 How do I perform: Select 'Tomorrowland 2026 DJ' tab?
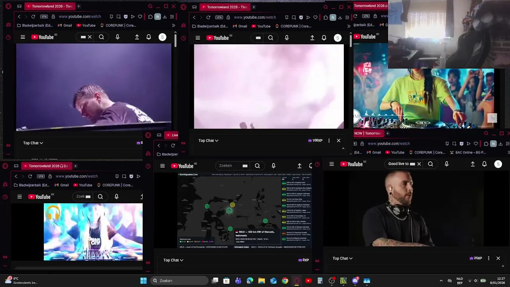[47, 166]
